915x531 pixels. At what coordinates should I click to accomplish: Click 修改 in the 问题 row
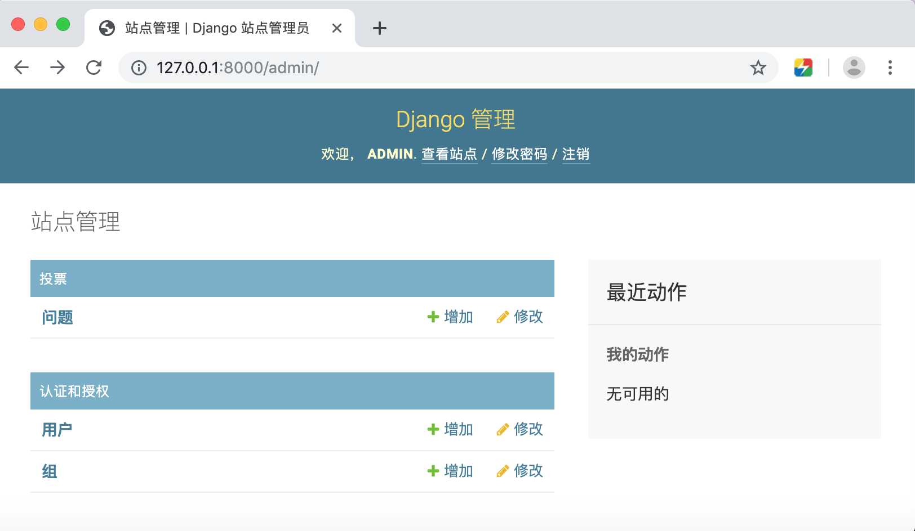(x=520, y=317)
